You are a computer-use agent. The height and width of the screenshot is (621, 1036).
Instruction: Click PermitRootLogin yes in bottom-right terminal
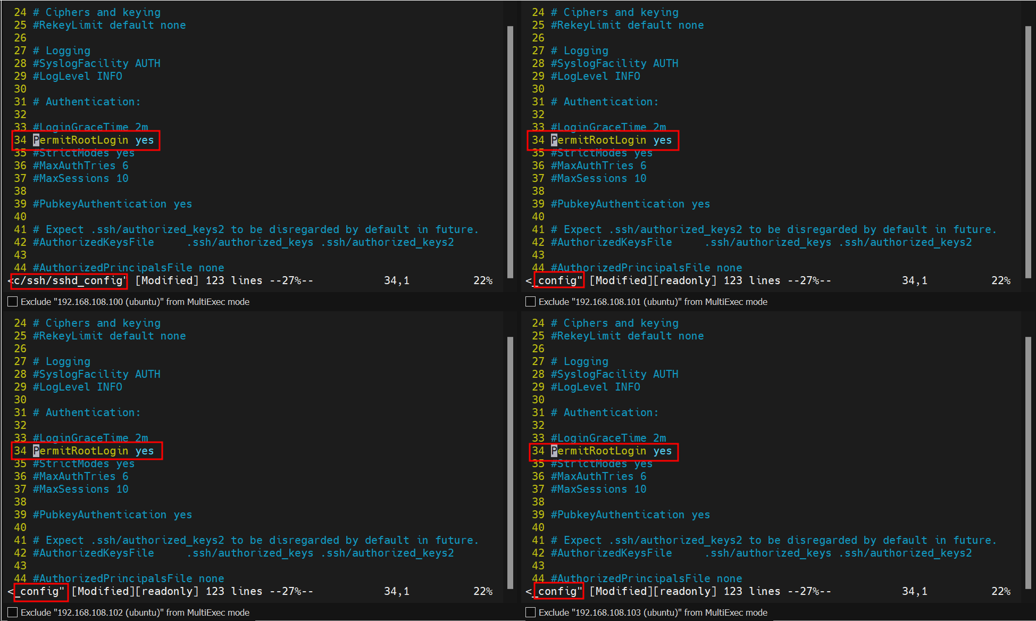(611, 451)
